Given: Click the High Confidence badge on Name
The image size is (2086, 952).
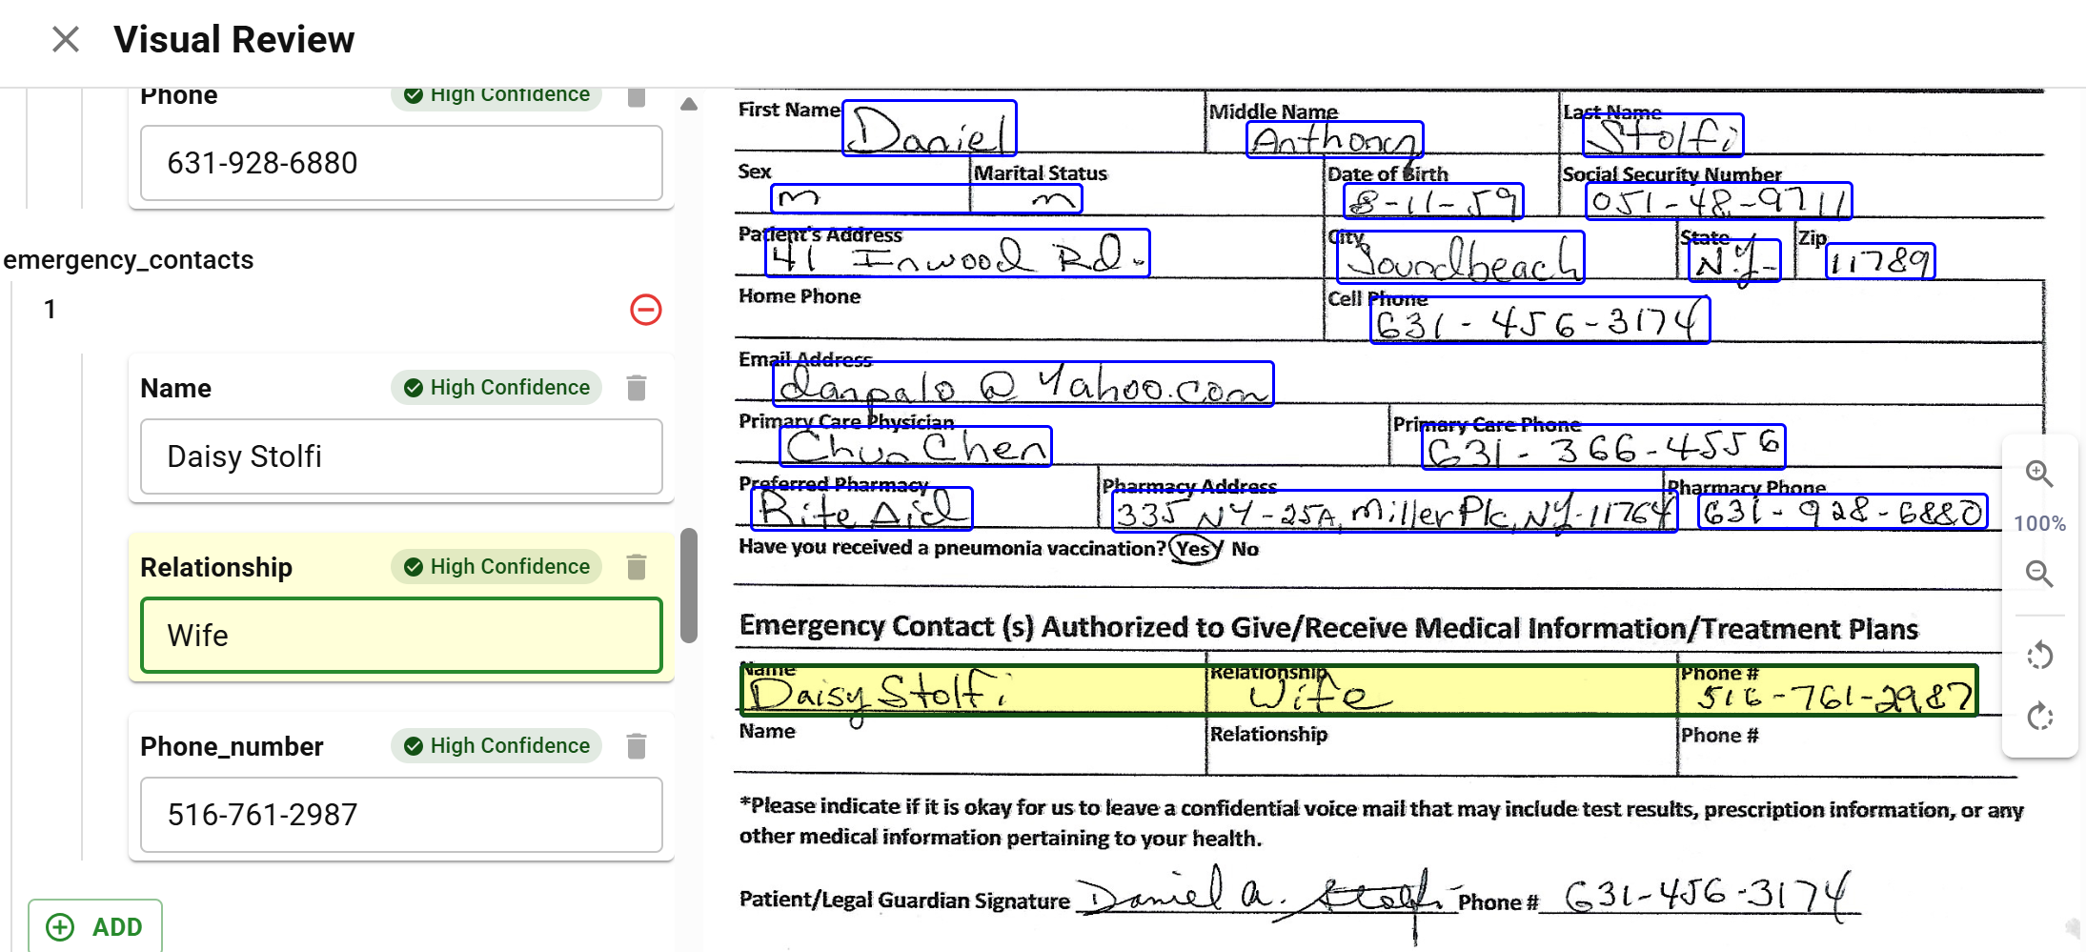Looking at the screenshot, I should tap(496, 387).
